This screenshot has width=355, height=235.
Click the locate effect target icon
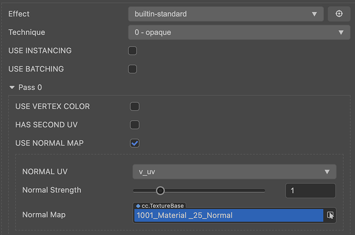tap(339, 14)
